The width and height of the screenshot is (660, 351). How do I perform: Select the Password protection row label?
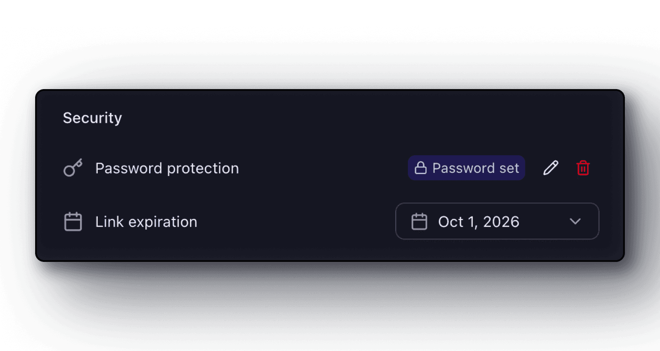167,168
